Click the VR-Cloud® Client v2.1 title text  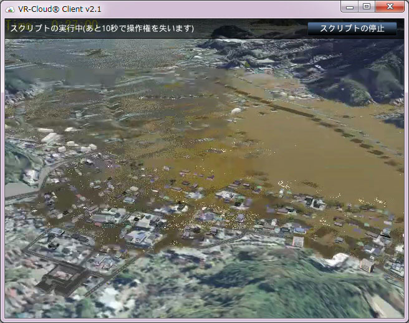[59, 9]
